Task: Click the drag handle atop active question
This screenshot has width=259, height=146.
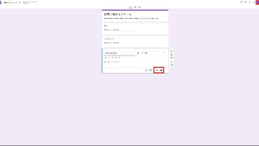Action: coord(135,49)
